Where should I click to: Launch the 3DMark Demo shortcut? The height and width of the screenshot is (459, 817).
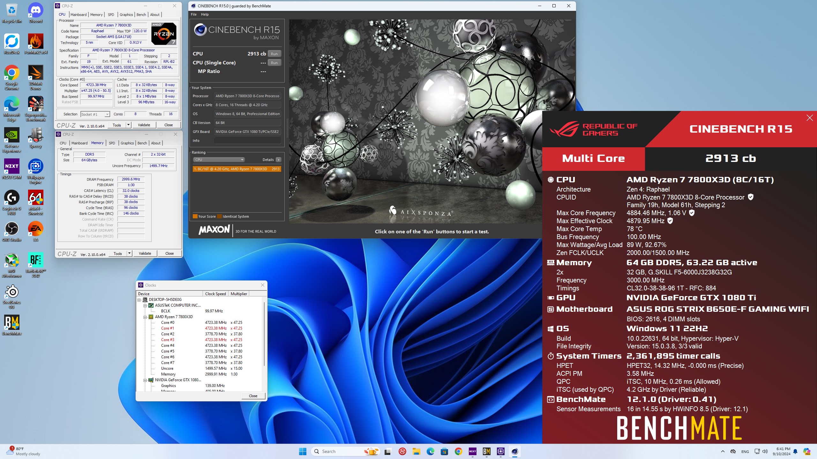click(x=36, y=77)
